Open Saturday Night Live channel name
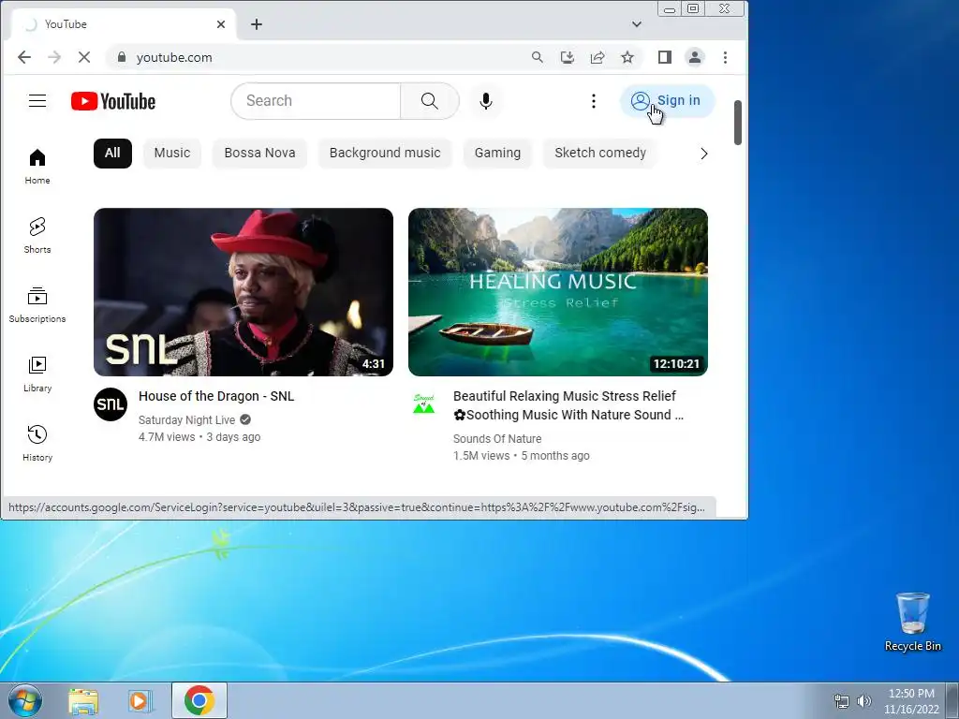Screen dimensions: 959x719 click(186, 420)
